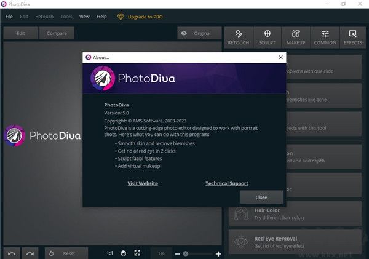
Task: Open the SCULPT tool tab
Action: [x=267, y=38]
